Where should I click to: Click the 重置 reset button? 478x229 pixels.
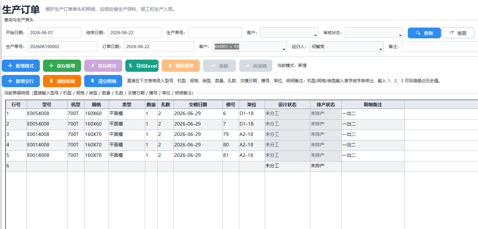(458, 33)
